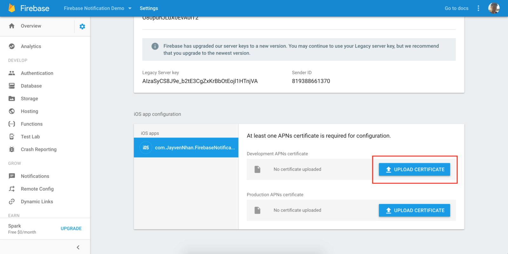Click the Go to docs link
The height and width of the screenshot is (254, 508).
point(457,8)
